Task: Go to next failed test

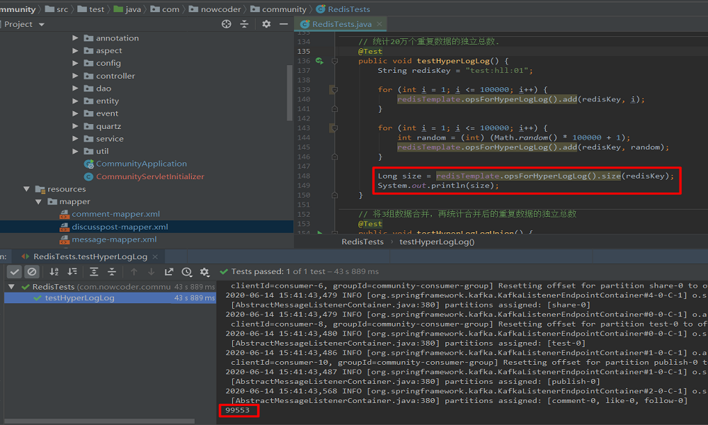Action: coord(152,271)
